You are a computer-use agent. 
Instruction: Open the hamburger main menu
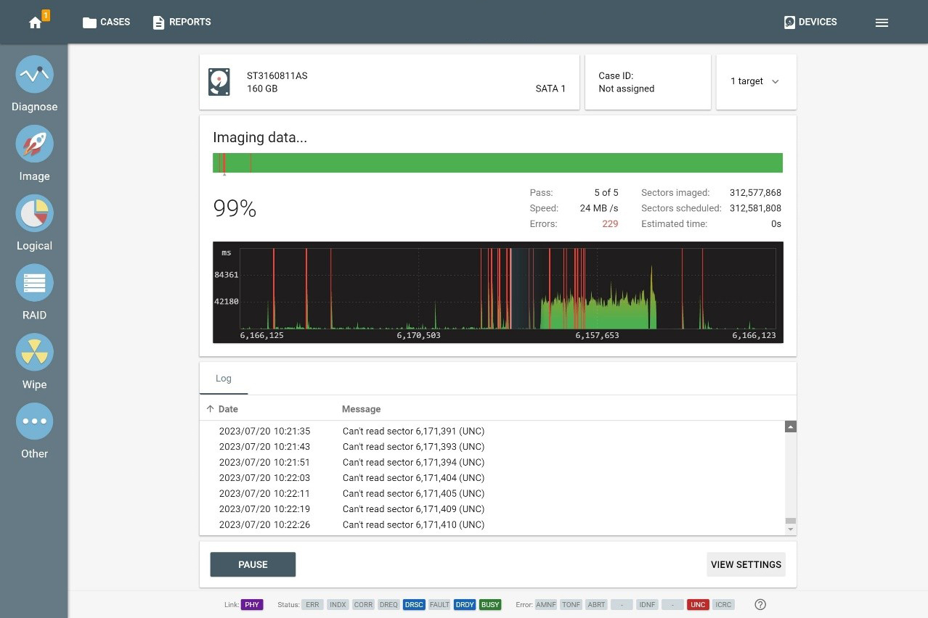pos(882,22)
